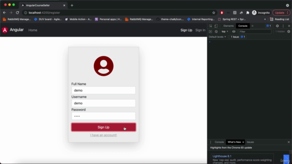Open the Chrome Update menu button
The width and height of the screenshot is (292, 164).
[x=281, y=13]
